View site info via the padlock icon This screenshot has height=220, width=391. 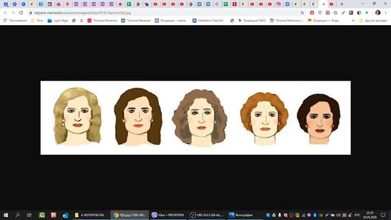click(31, 13)
